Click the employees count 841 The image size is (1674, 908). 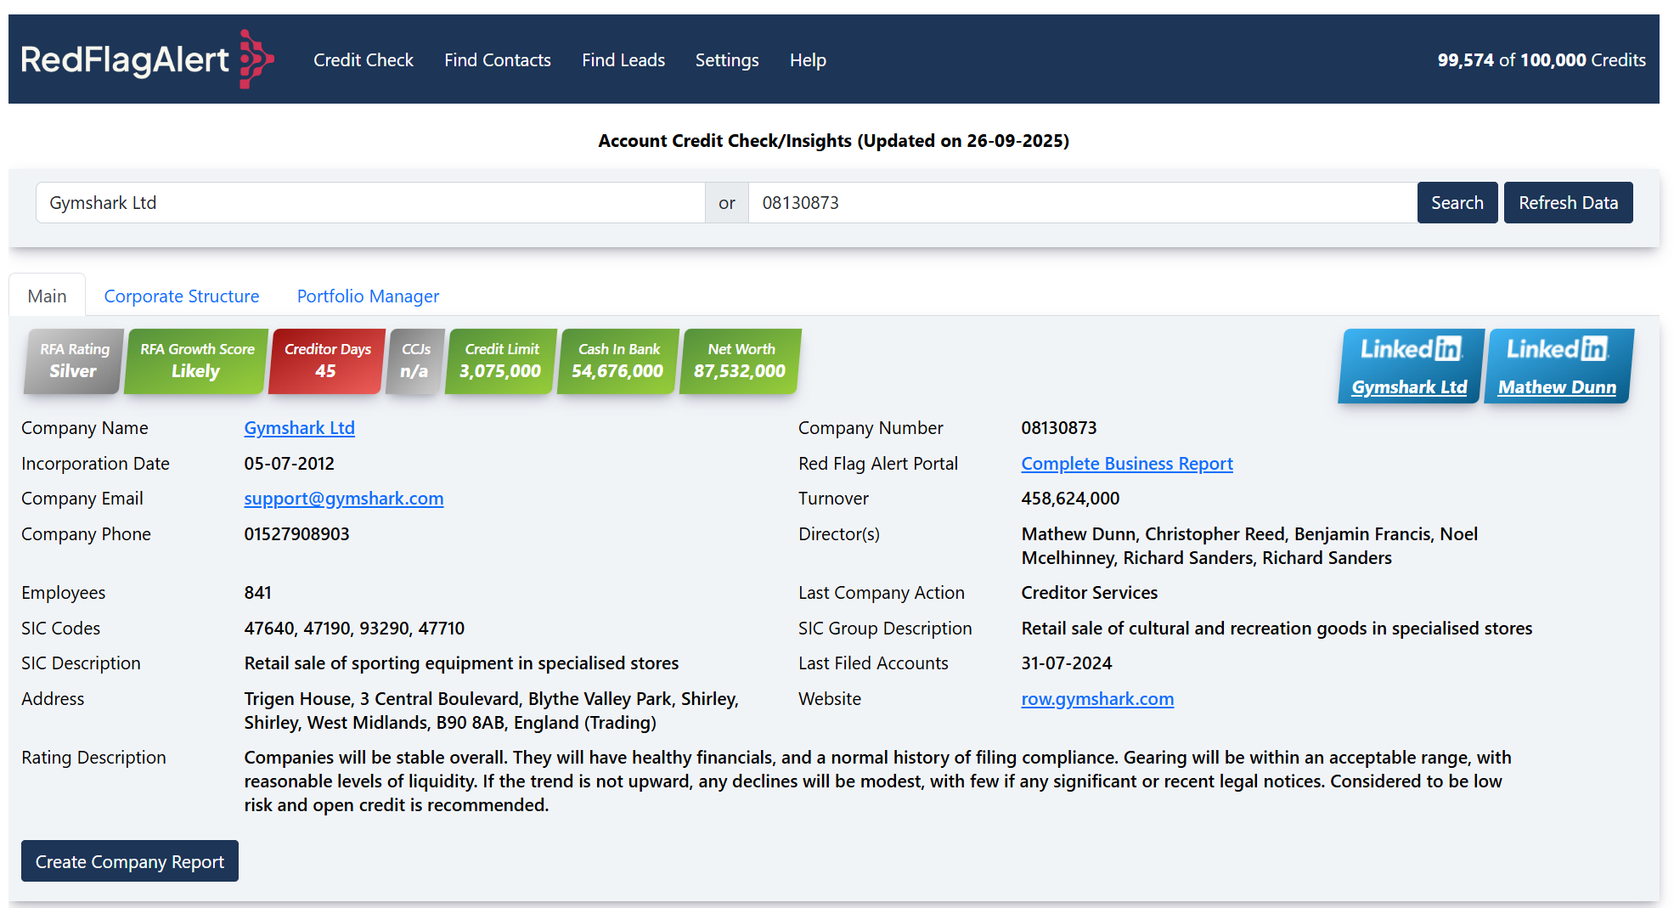point(258,593)
